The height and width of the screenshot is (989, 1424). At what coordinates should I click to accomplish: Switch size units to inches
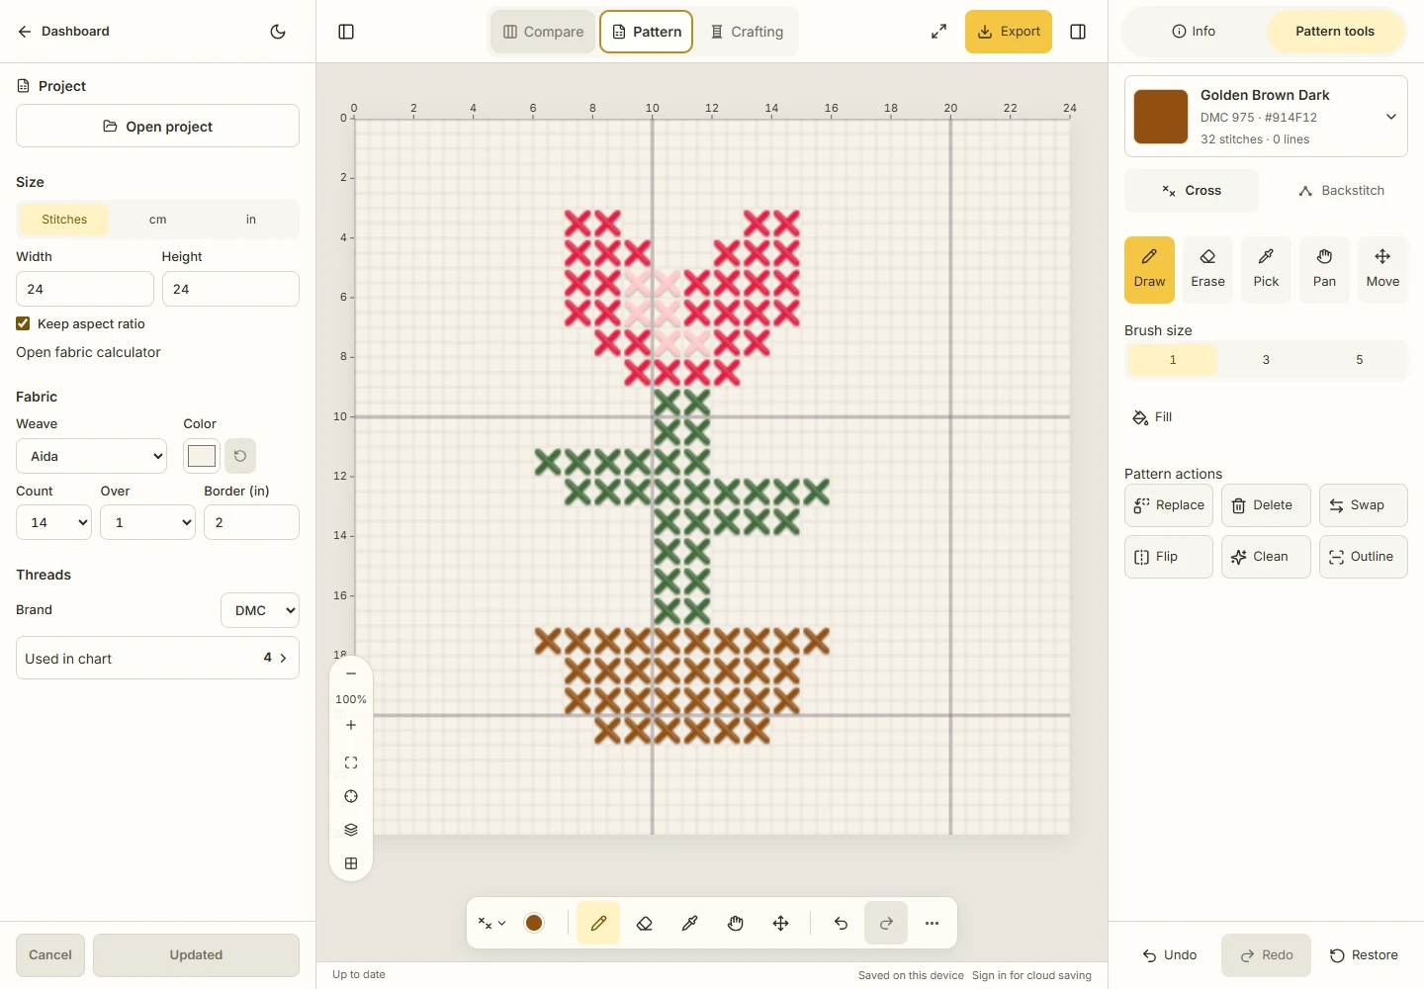tap(250, 220)
